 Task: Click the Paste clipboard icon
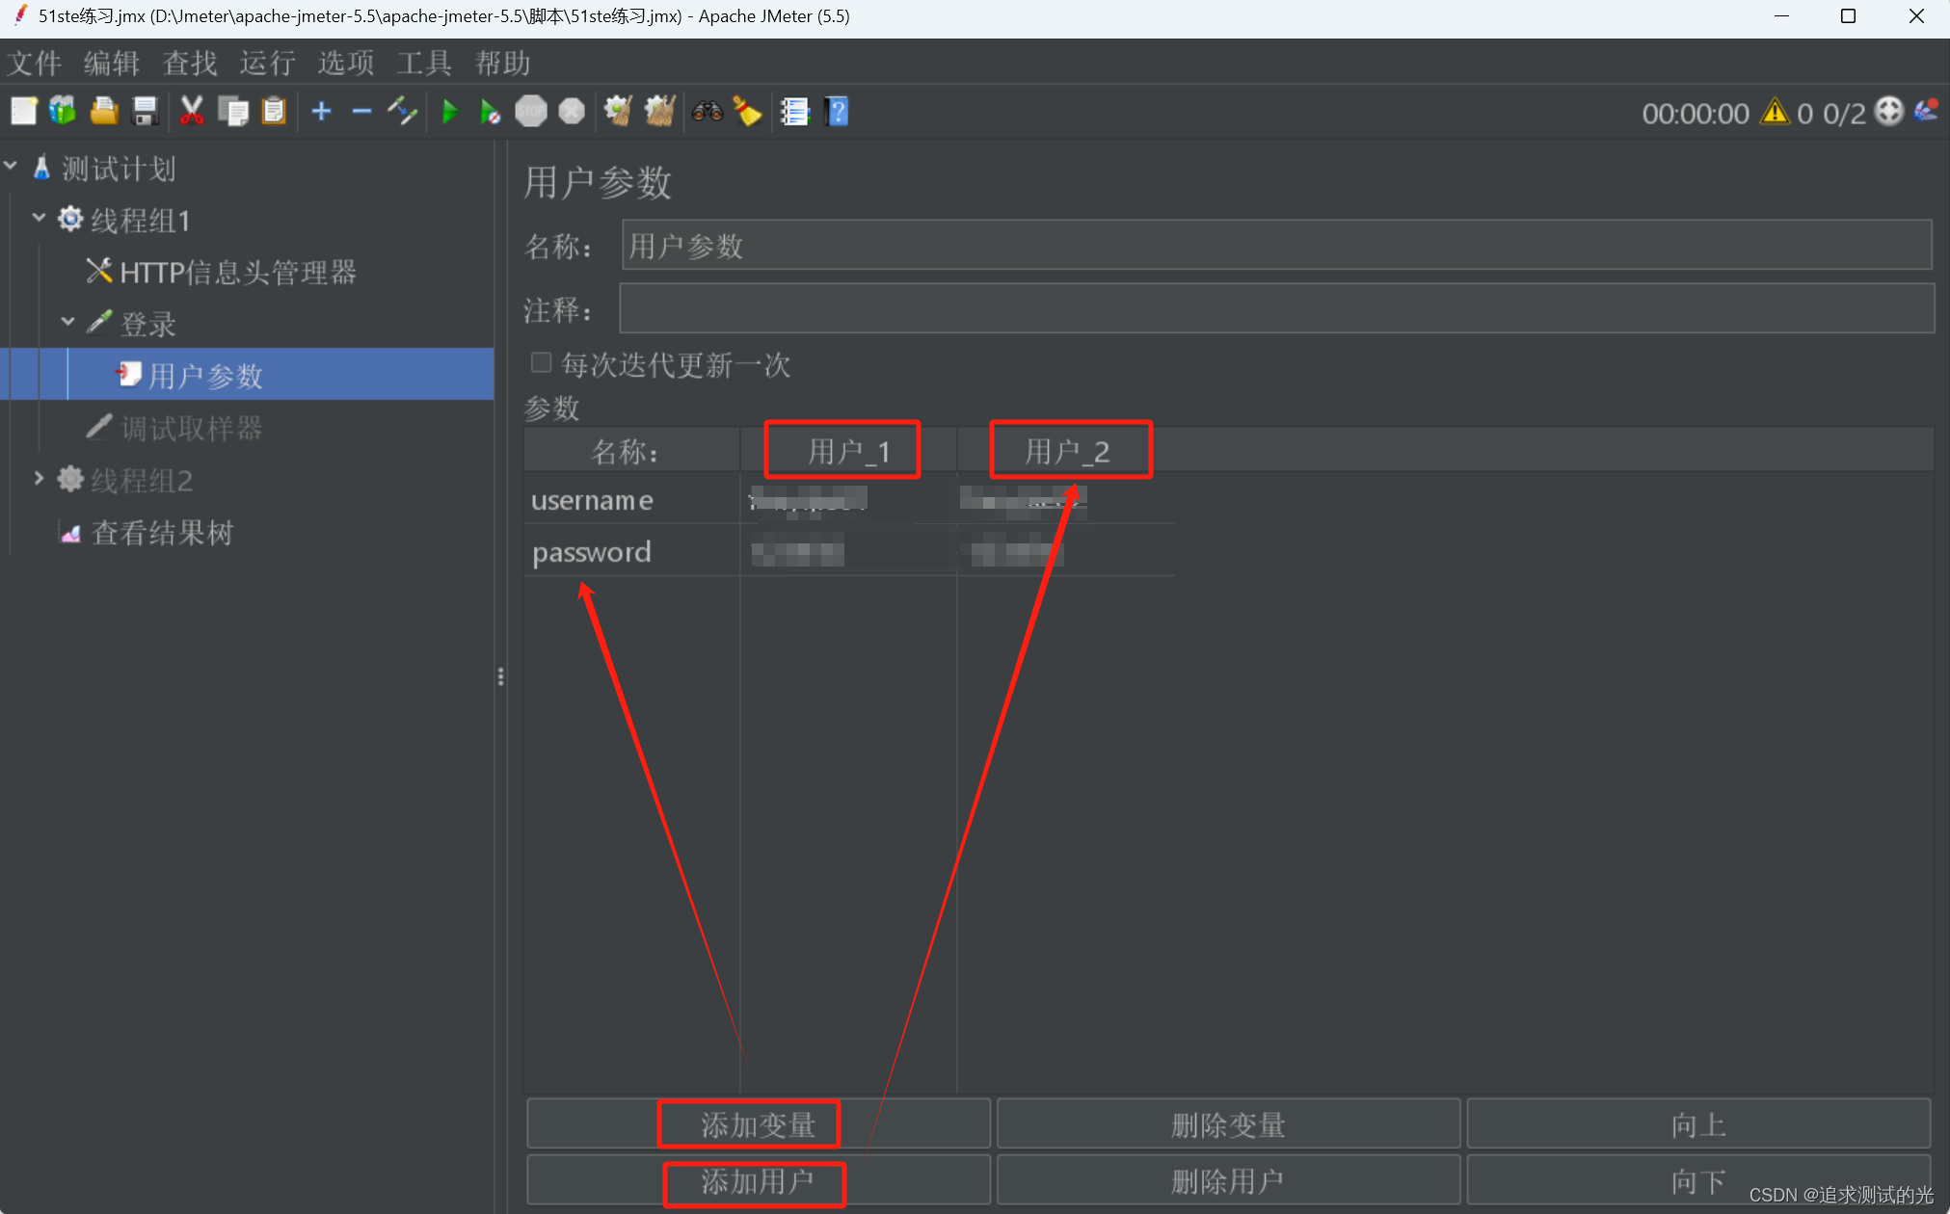(274, 112)
